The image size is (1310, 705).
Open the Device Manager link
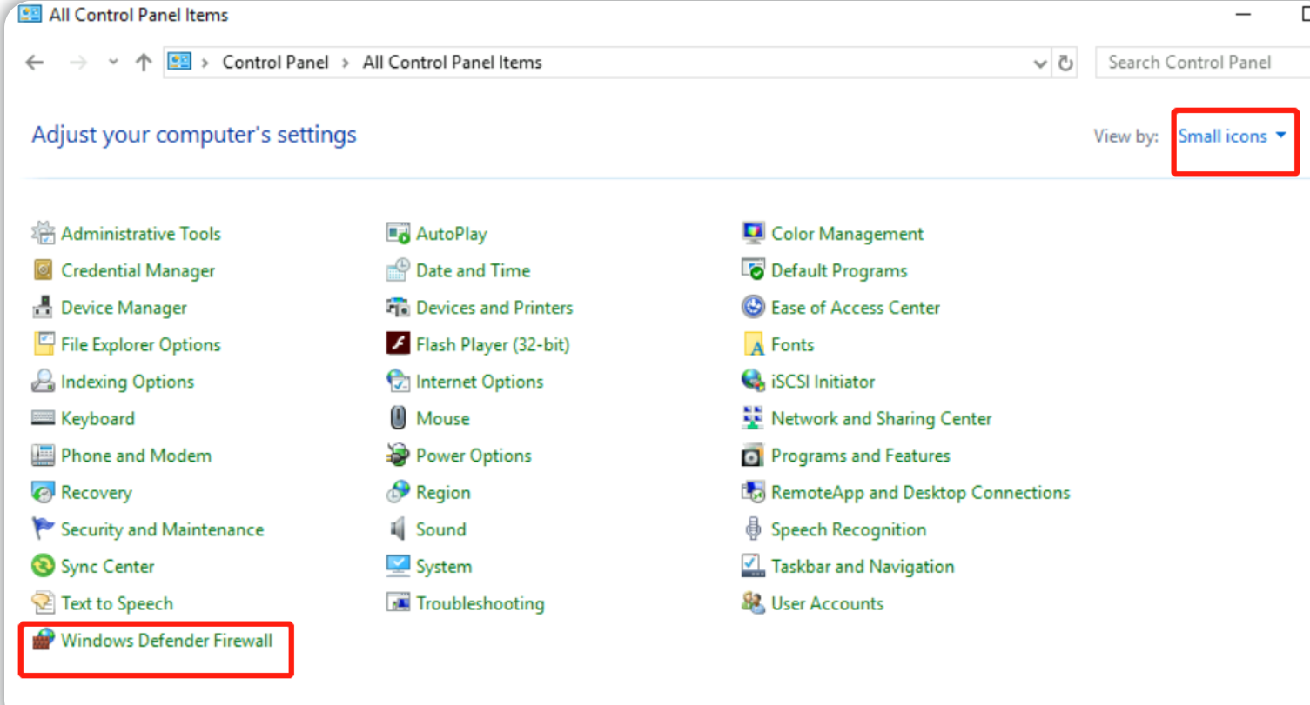pyautogui.click(x=124, y=308)
